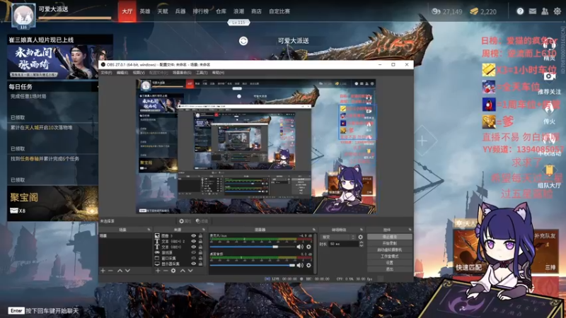Image resolution: width=566 pixels, height=318 pixels.
Task: Add a new scene with plus icon
Action: point(103,271)
